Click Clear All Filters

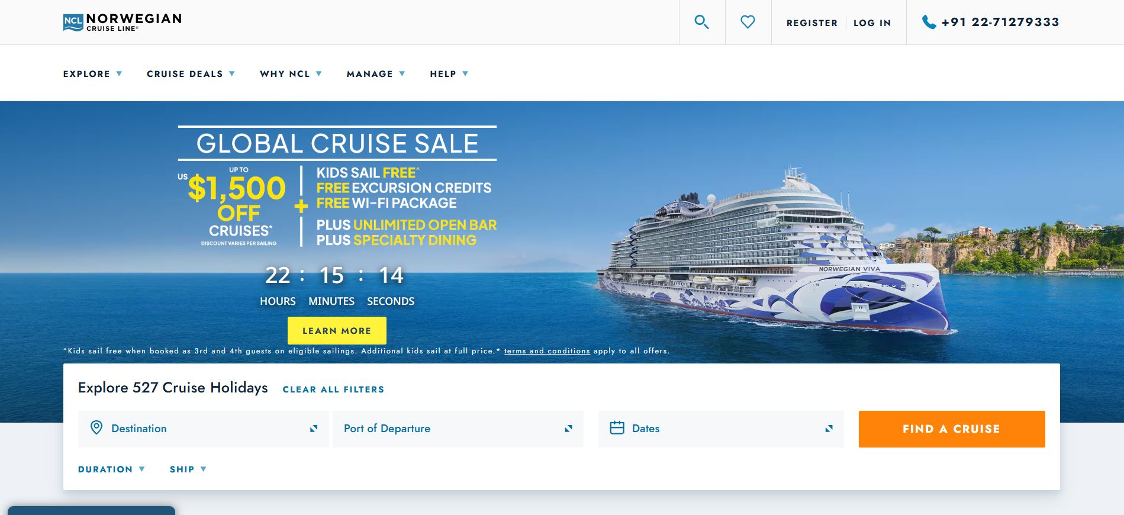point(333,389)
